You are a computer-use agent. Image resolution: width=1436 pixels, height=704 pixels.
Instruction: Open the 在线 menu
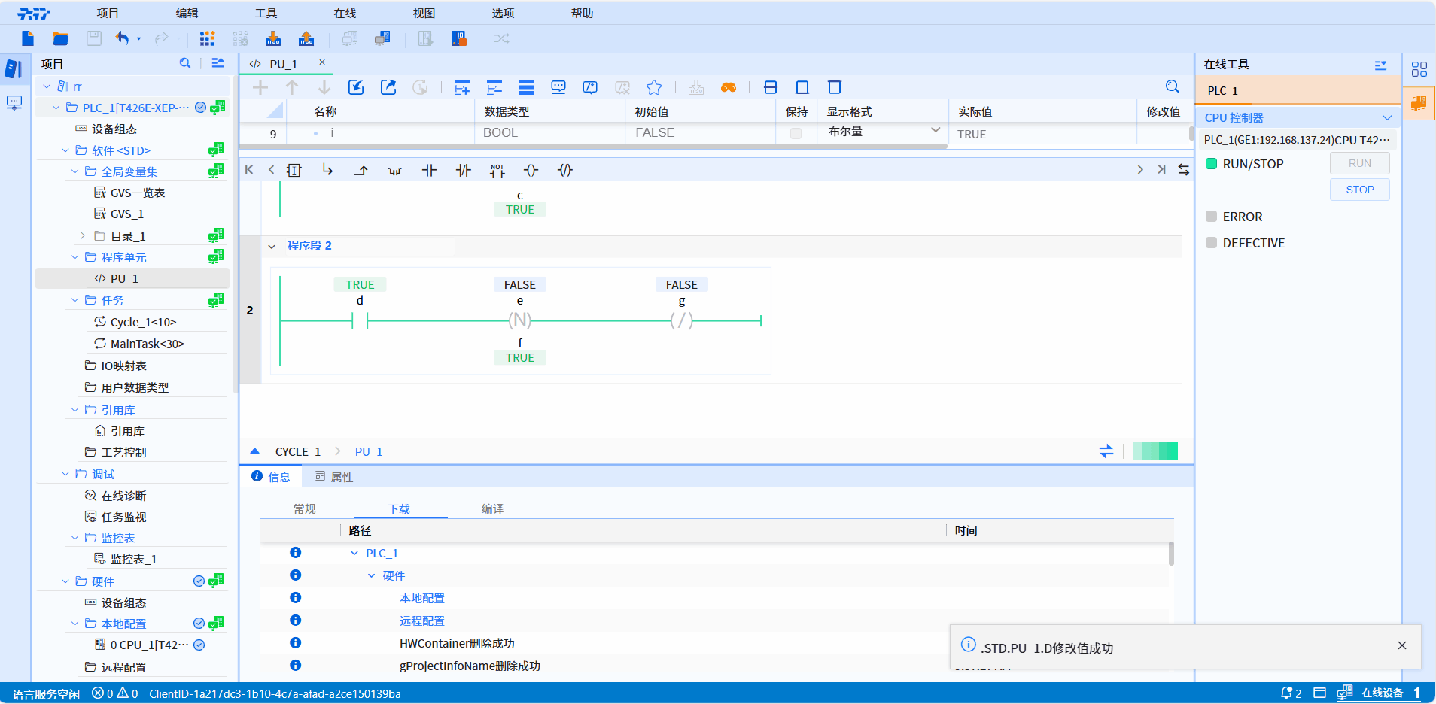(x=345, y=13)
